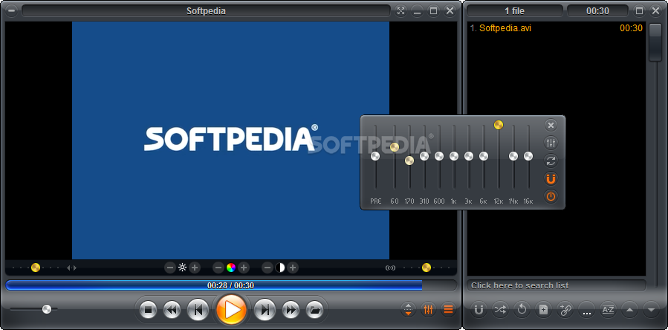Increase color saturation with the plus button
This screenshot has width=668, height=330.
243,268
